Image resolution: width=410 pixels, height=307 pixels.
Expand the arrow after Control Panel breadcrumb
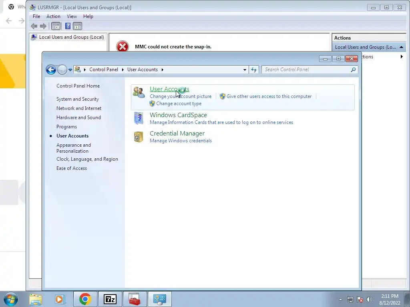(123, 70)
